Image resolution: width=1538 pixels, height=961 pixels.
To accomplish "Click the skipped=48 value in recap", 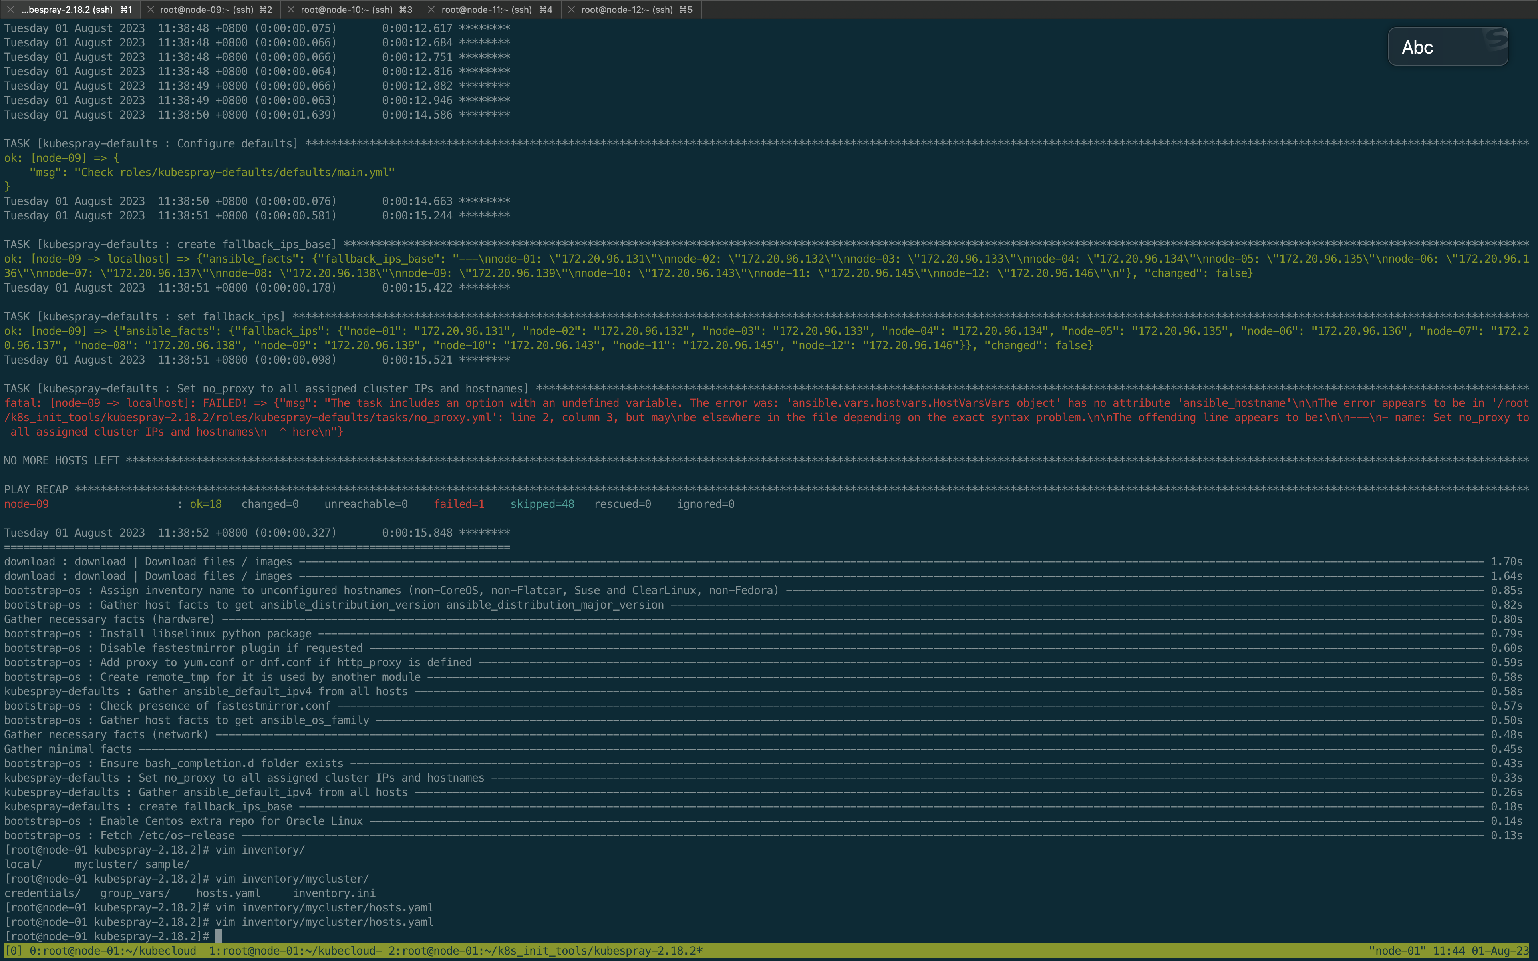I will coord(542,504).
